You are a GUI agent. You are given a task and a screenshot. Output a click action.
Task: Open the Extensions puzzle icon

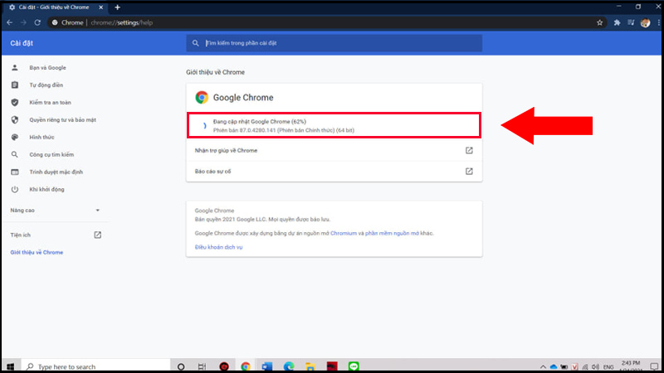[x=617, y=23]
